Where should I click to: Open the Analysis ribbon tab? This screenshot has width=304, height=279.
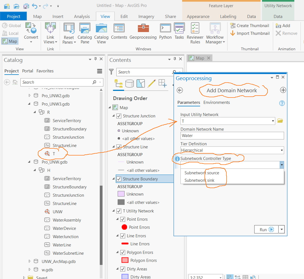tap(82, 17)
